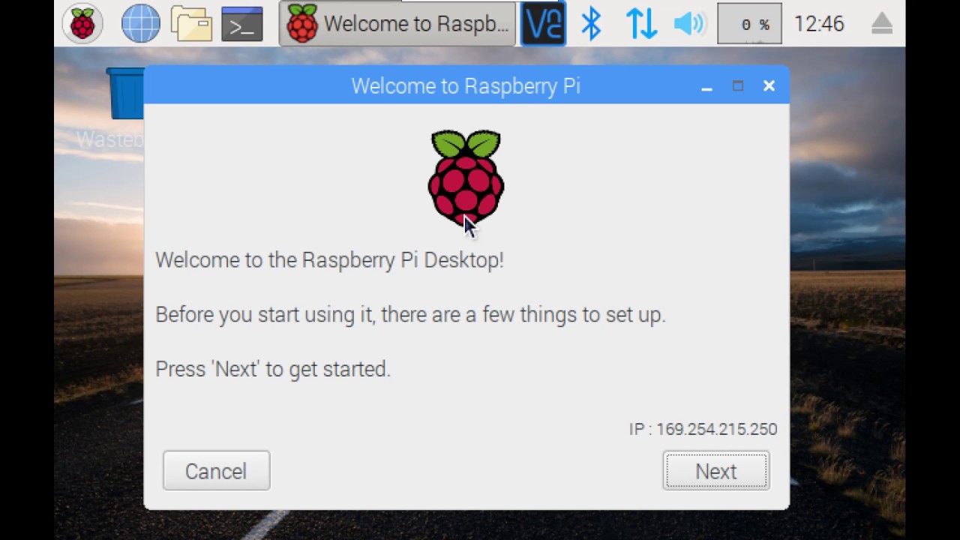
Task: Click the 'Press 'Next' to get started.' text
Action: [x=273, y=369]
